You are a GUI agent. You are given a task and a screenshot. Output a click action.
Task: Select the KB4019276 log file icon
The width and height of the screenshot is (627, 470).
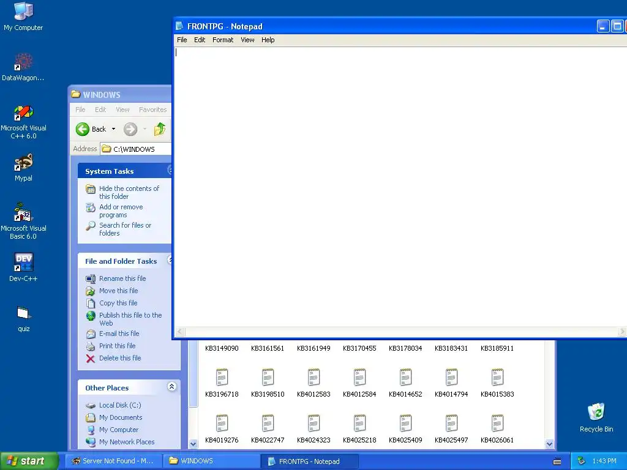pos(222,423)
